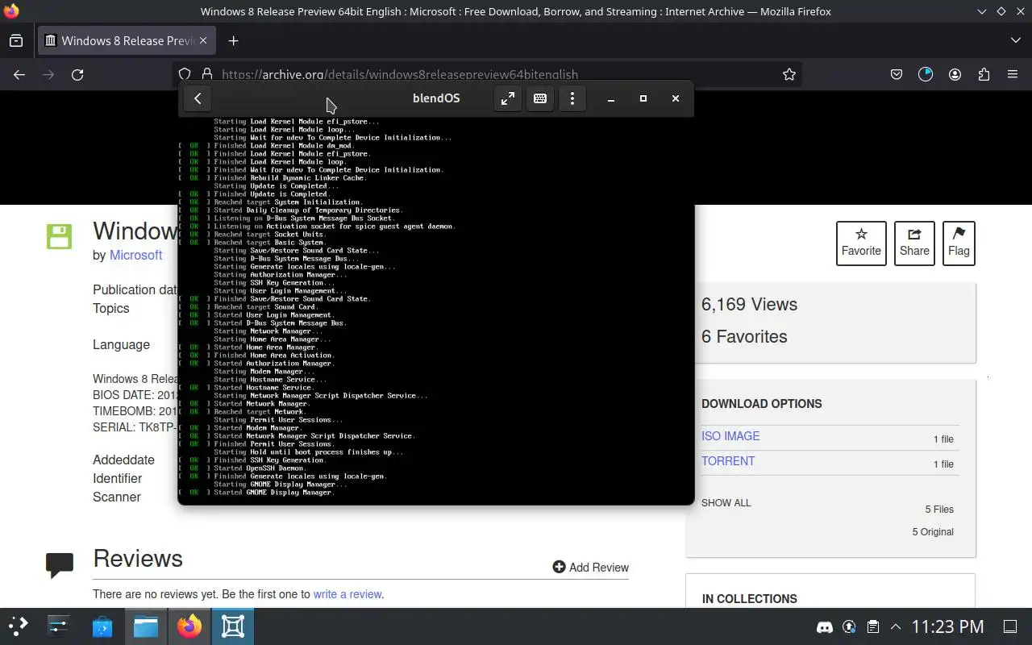Reload the archive.org page
Screen dimensions: 1032x645
point(77,74)
